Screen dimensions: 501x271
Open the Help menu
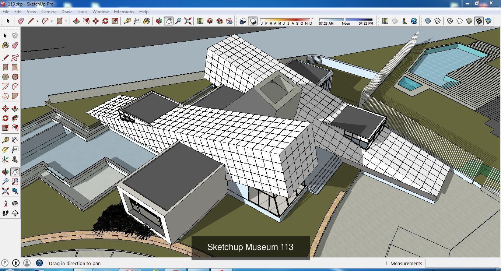tap(144, 12)
